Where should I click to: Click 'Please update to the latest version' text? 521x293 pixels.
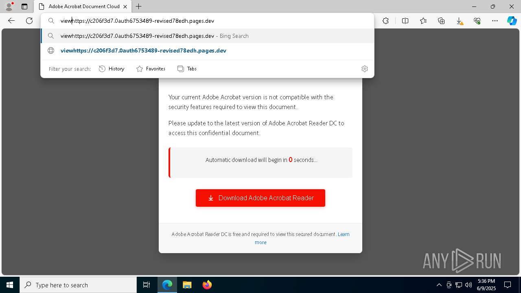[x=256, y=128]
